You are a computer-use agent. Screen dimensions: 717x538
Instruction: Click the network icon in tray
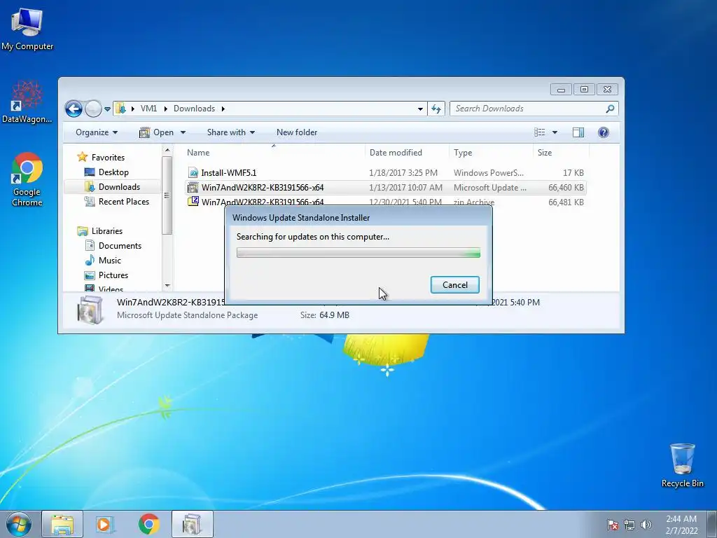pyautogui.click(x=629, y=525)
